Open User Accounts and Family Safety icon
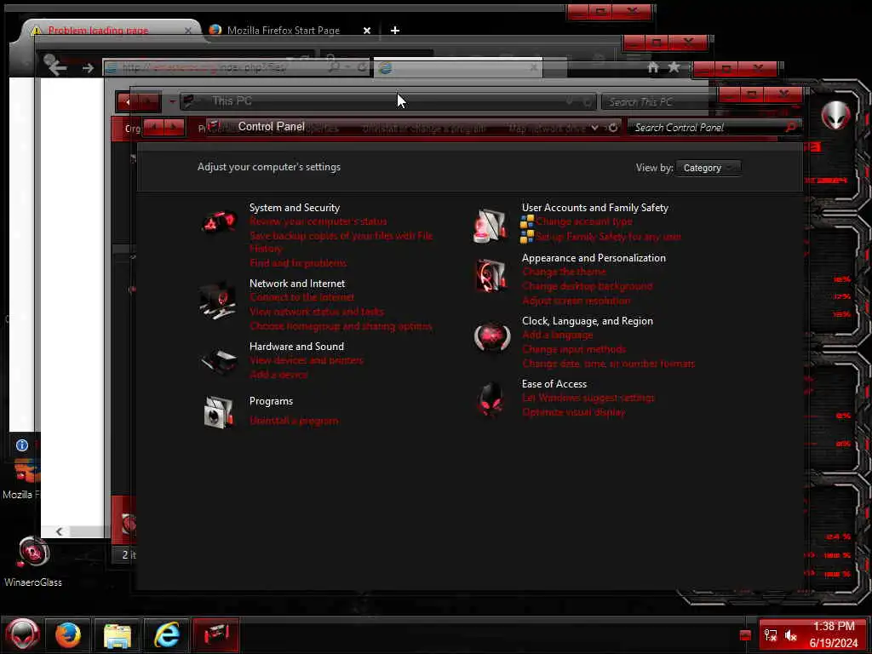 (490, 226)
